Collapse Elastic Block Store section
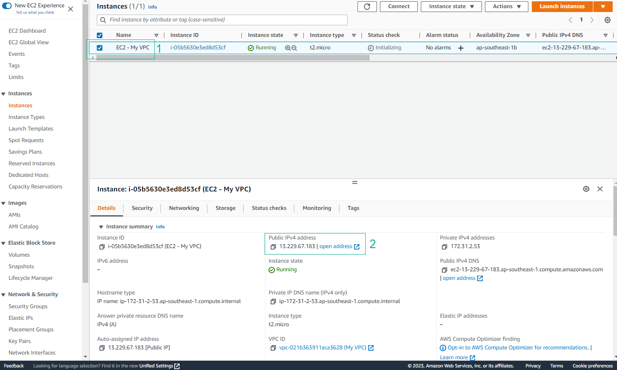The image size is (617, 370). click(x=3, y=243)
